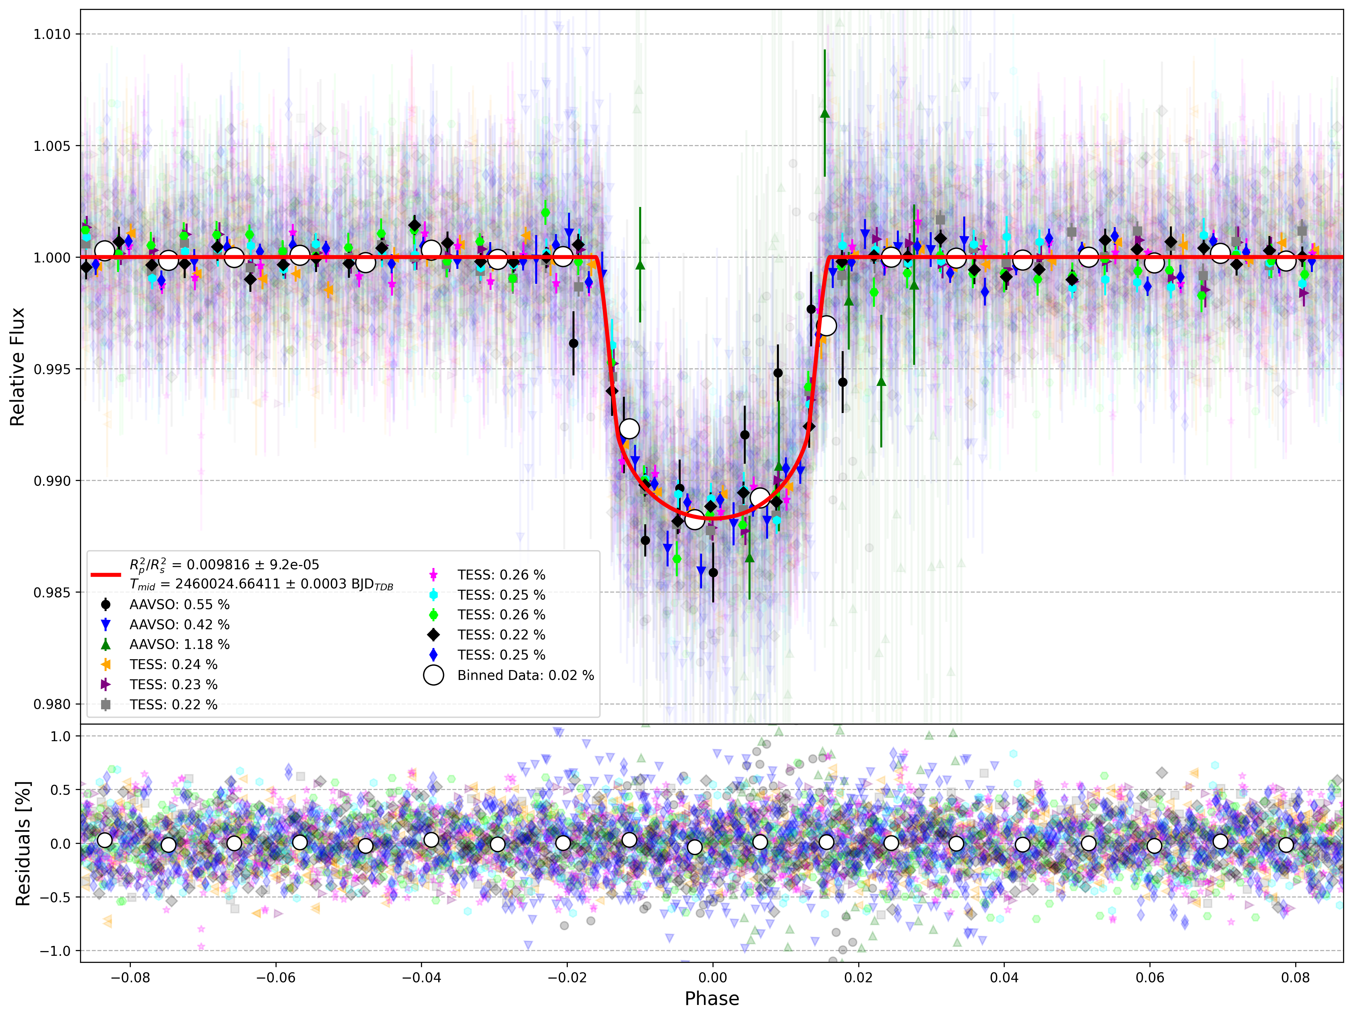Viewport: 1353px width, 1018px height.
Task: Click the purple right-triangle TESS 0.23 % marker
Action: tap(106, 685)
